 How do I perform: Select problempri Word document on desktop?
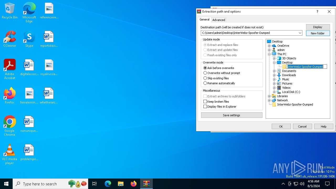pyautogui.click(x=29, y=153)
